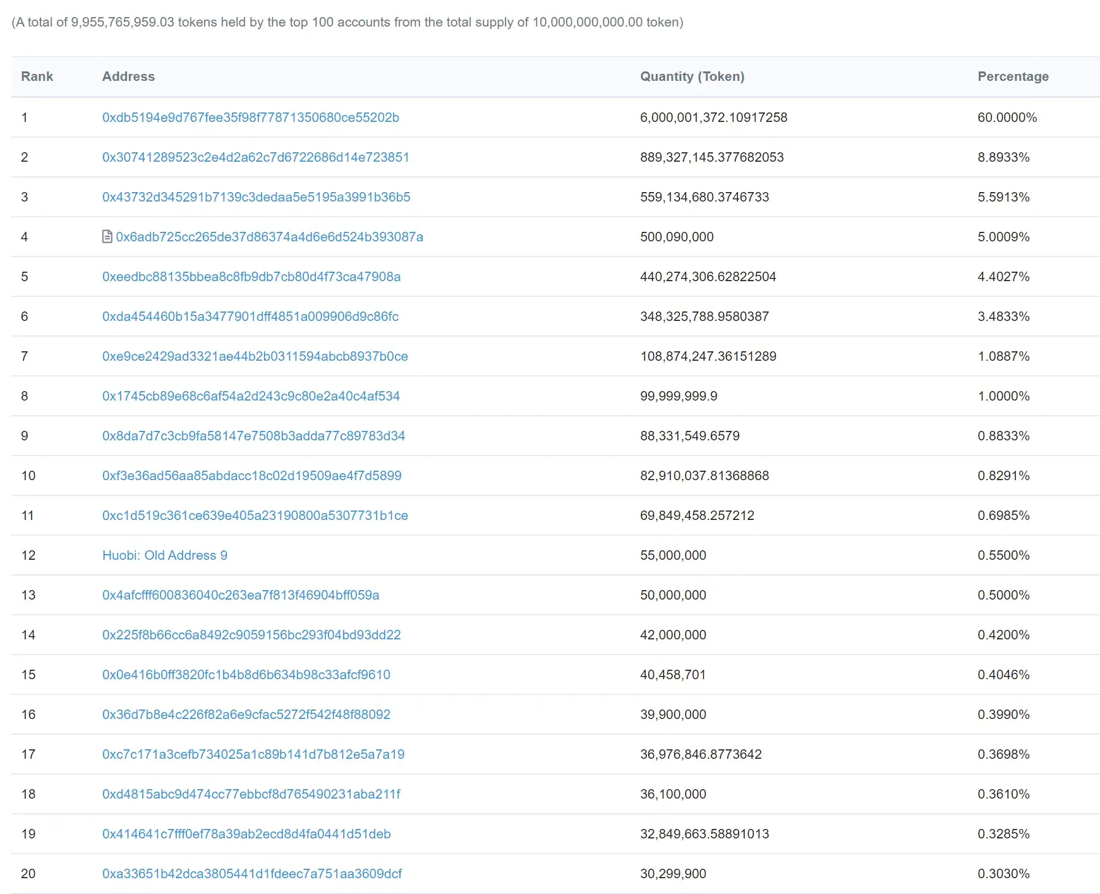Select quantity 559,134,680.3746733
The image size is (1100, 894).
coord(704,197)
